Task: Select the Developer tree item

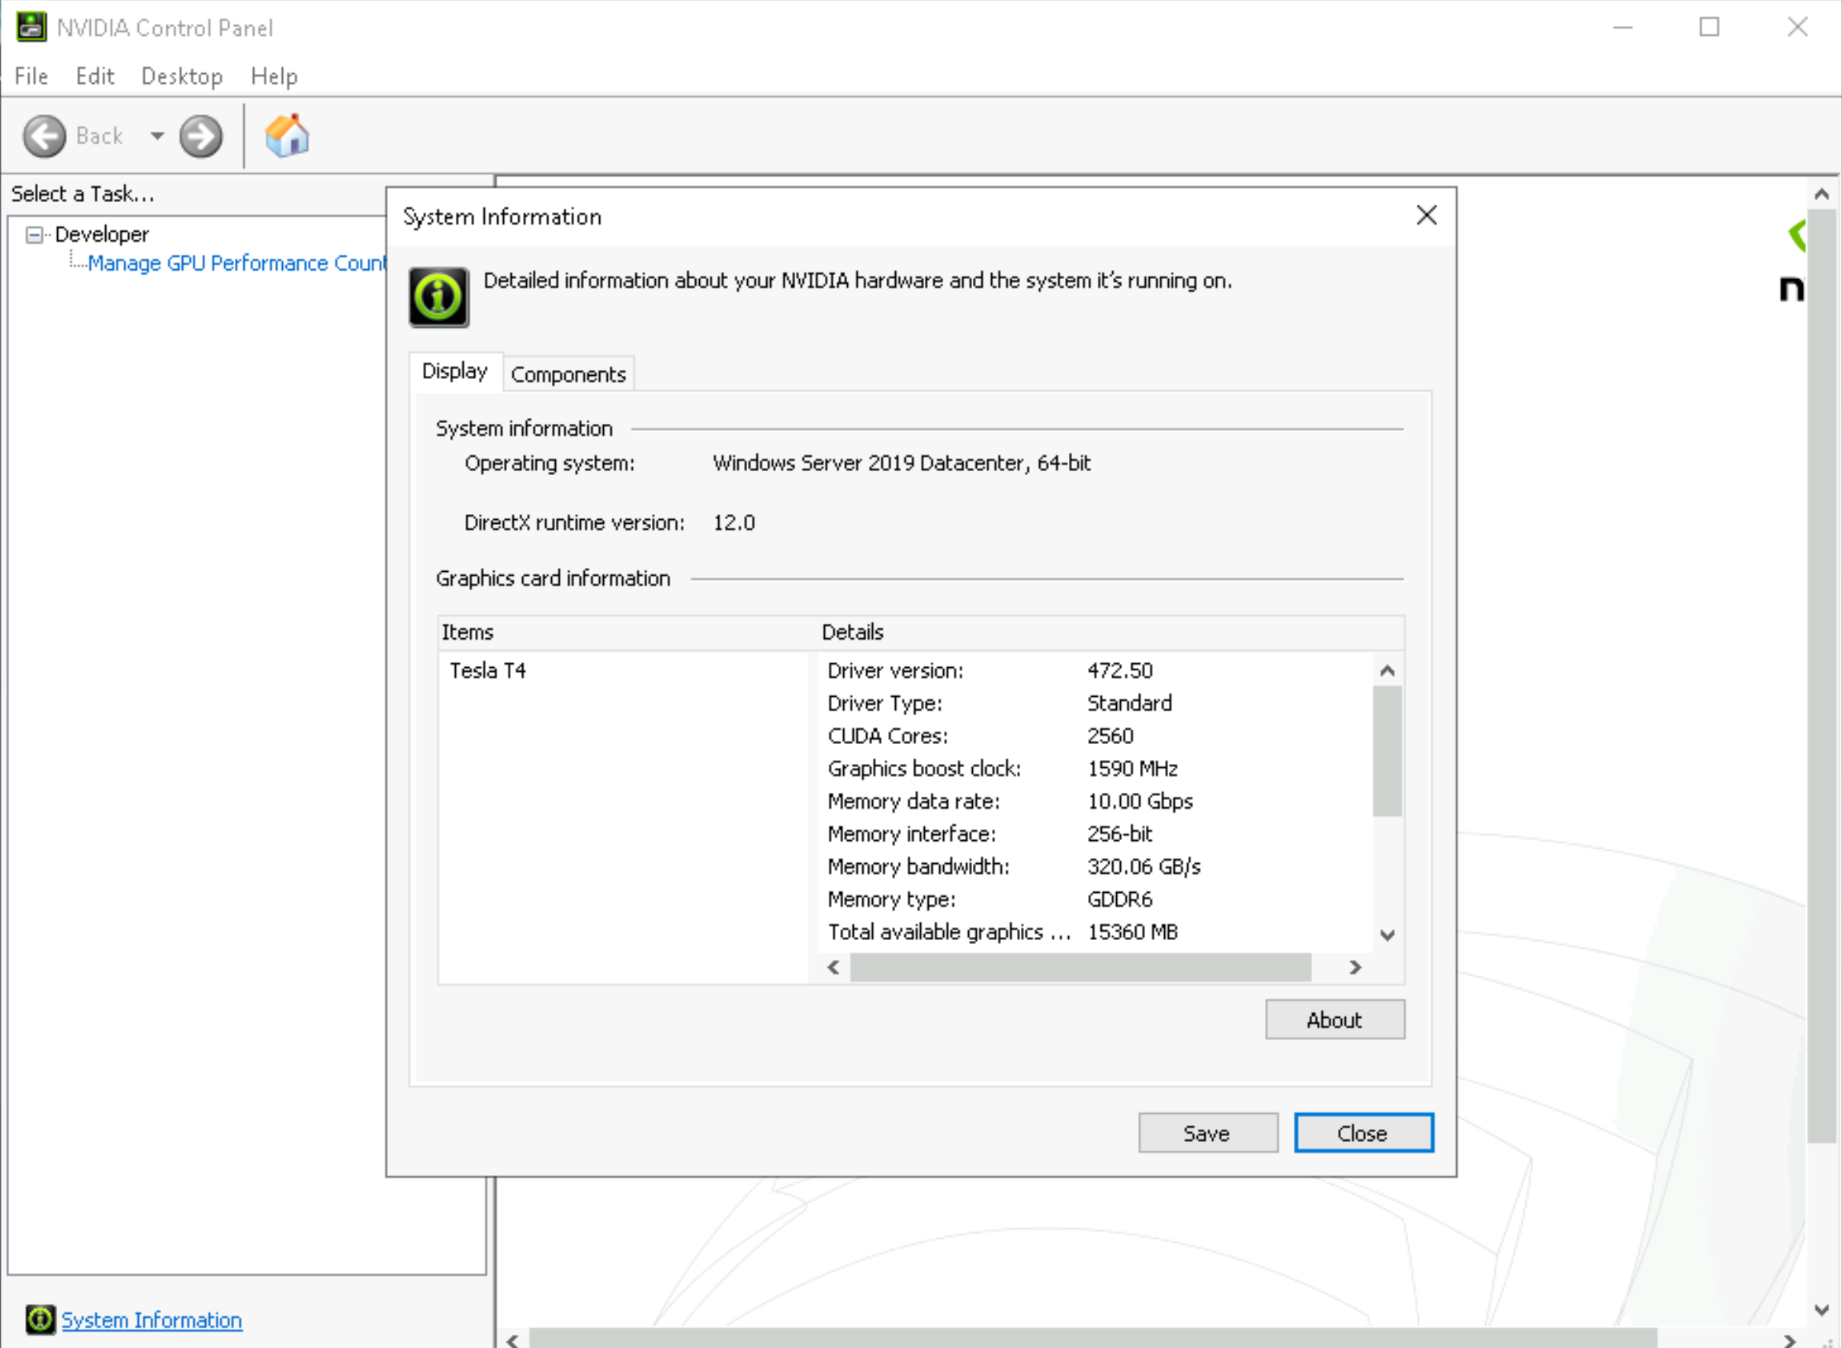Action: tap(102, 235)
